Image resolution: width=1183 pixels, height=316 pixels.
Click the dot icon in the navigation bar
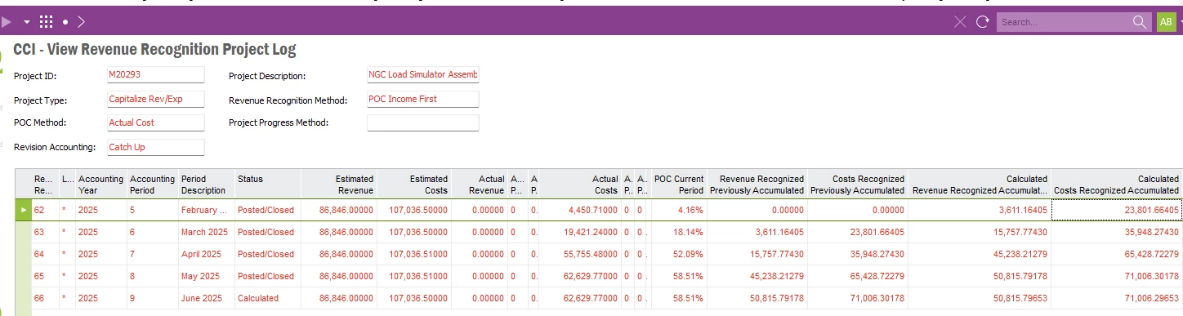[x=65, y=22]
